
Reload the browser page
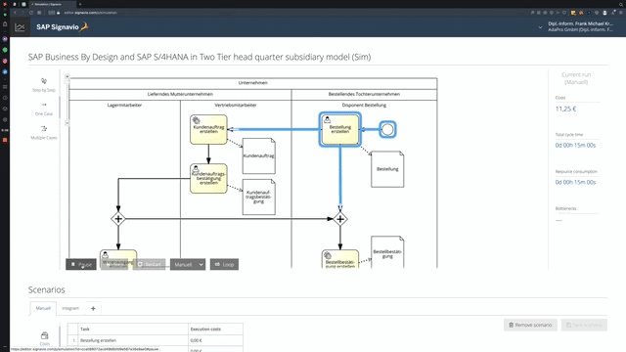(x=30, y=13)
